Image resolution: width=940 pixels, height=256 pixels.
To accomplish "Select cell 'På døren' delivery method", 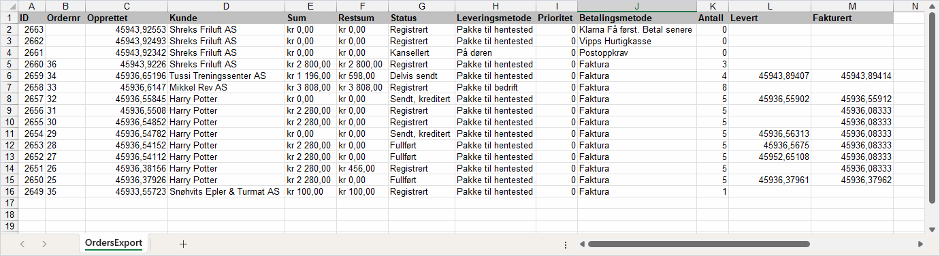I will 495,52.
